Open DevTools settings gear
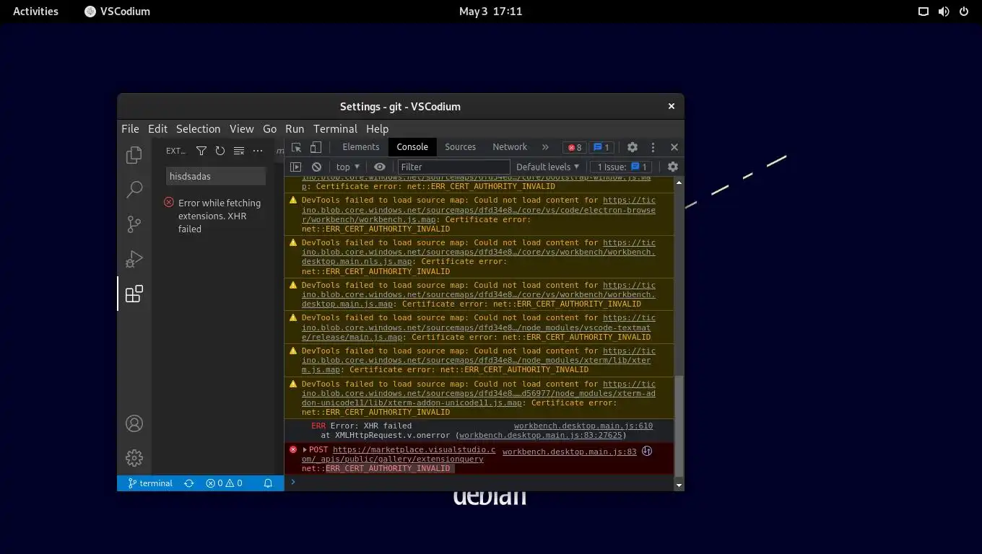The width and height of the screenshot is (982, 554). [633, 147]
